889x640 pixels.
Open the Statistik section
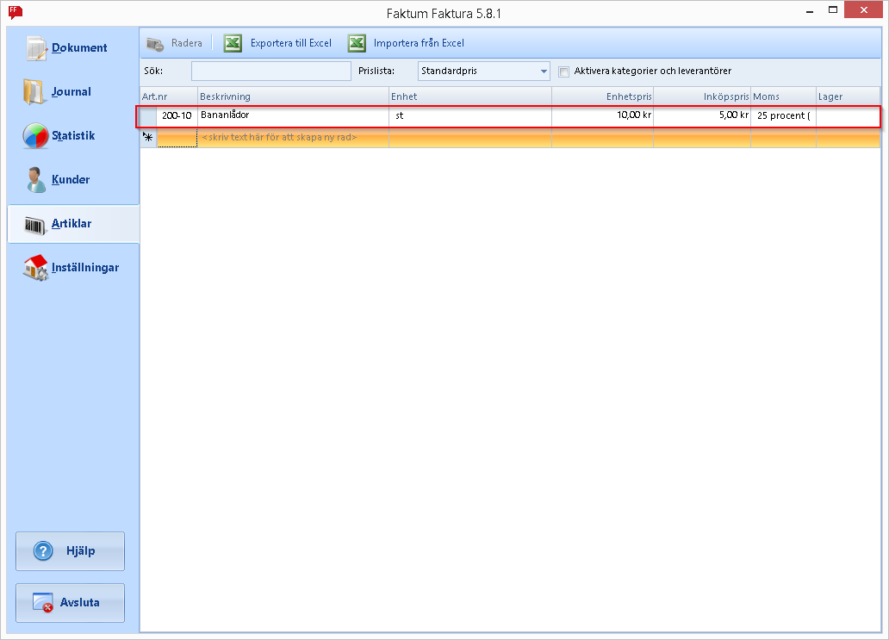tap(74, 136)
